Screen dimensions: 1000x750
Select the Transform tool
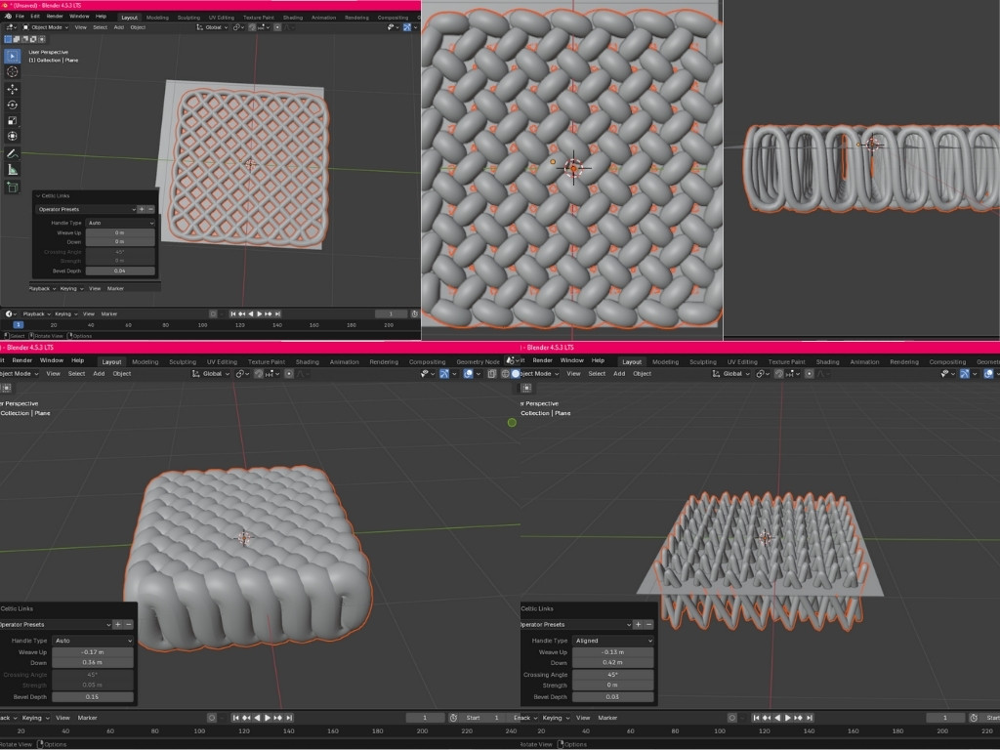tap(13, 137)
